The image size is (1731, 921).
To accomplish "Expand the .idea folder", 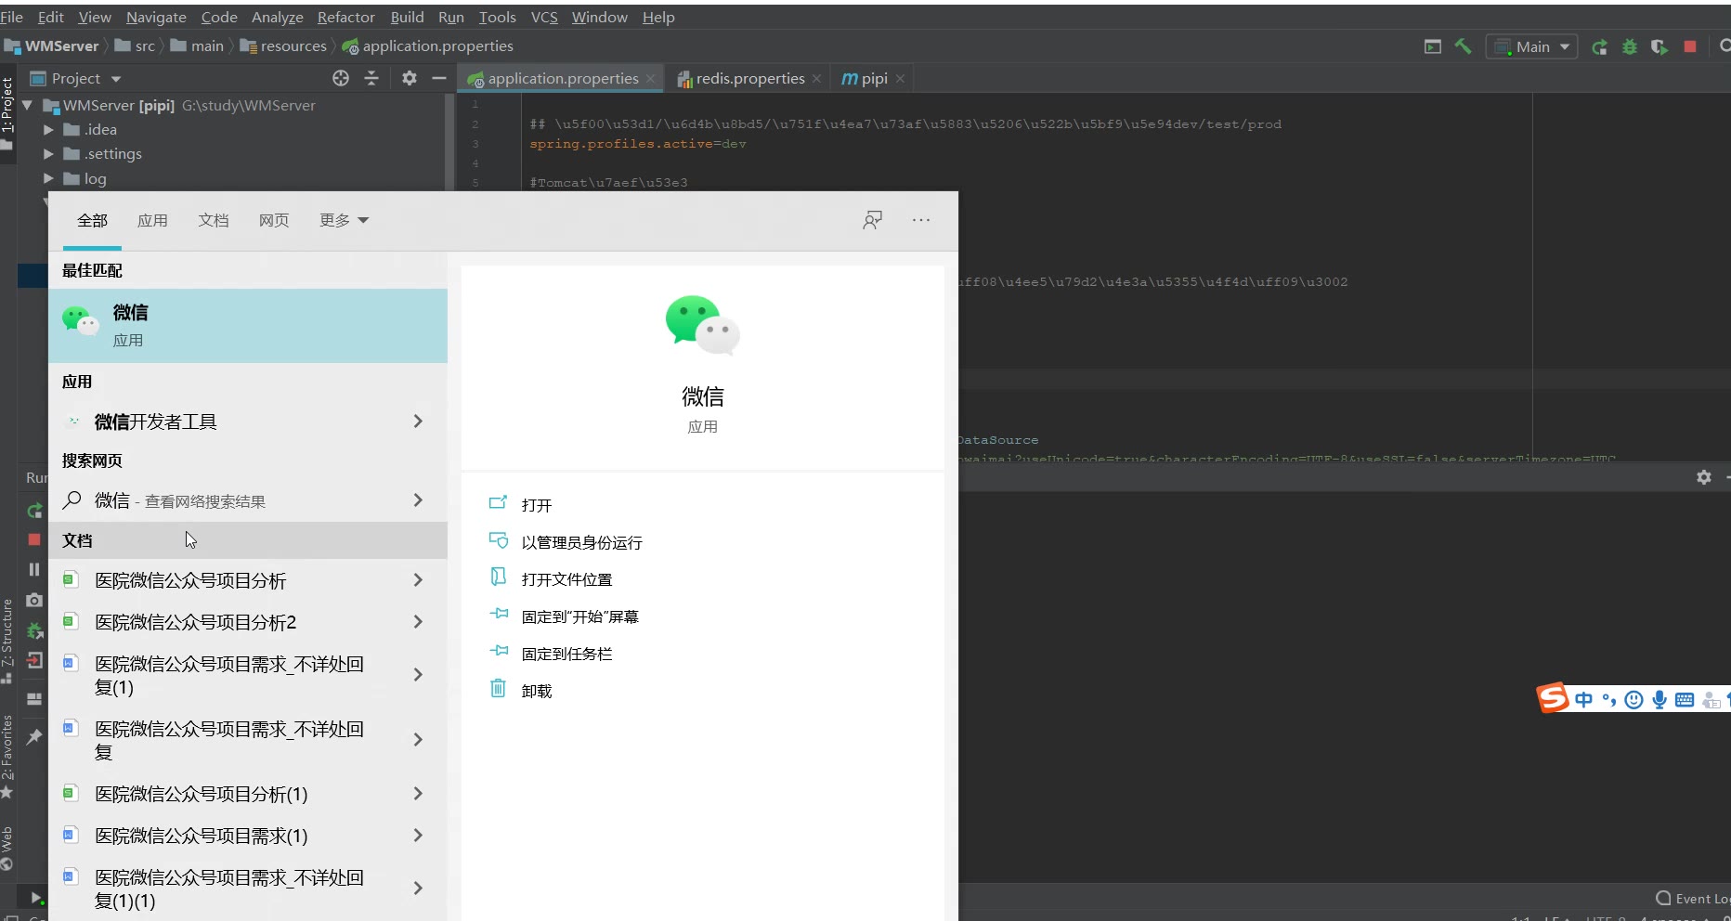I will [48, 129].
